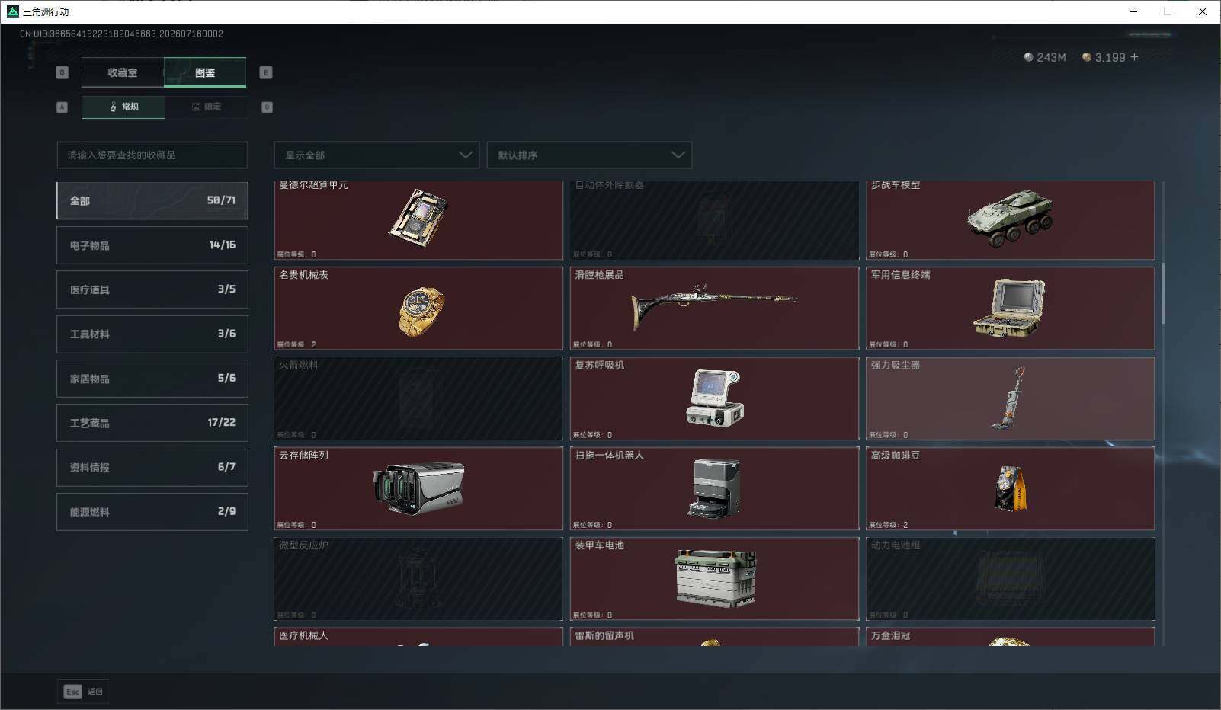The image size is (1221, 710).
Task: Click the Esc 返回 button
Action: [x=83, y=691]
